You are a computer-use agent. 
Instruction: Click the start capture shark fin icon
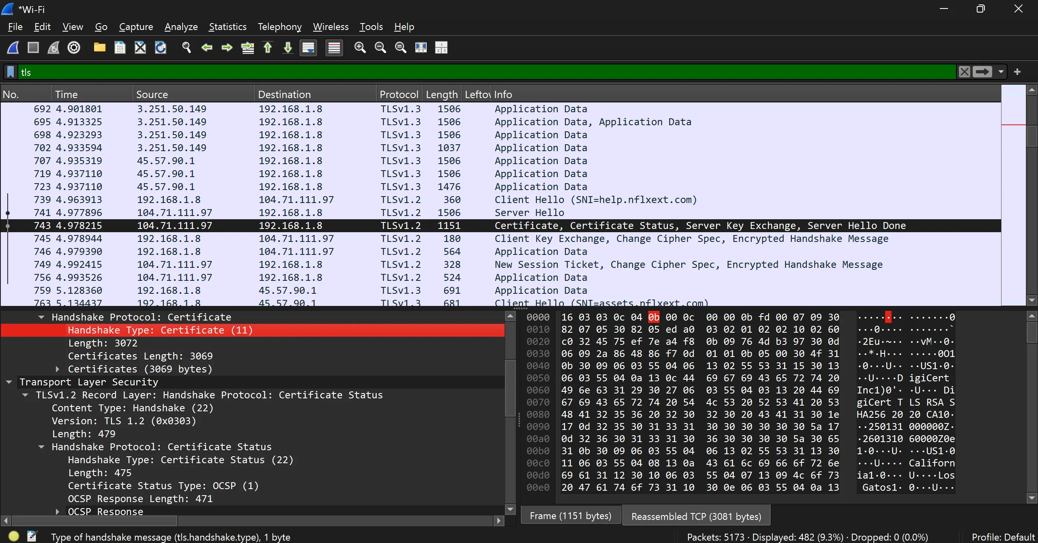click(13, 48)
